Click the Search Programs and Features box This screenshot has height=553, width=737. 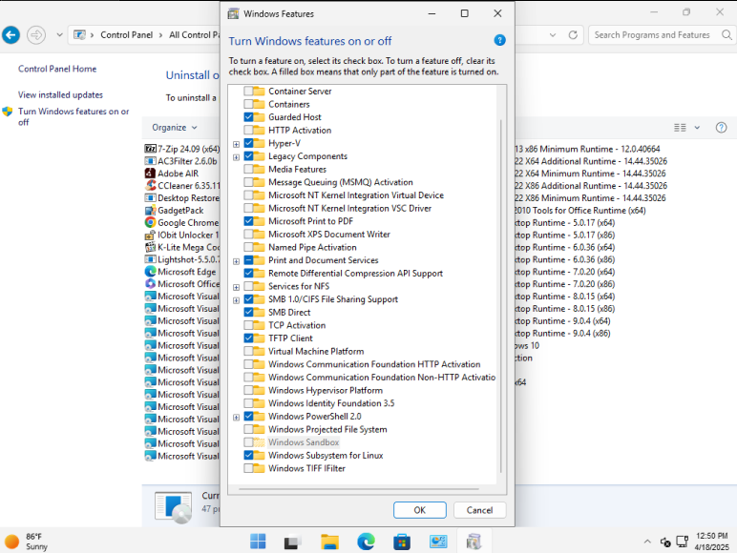click(651, 34)
